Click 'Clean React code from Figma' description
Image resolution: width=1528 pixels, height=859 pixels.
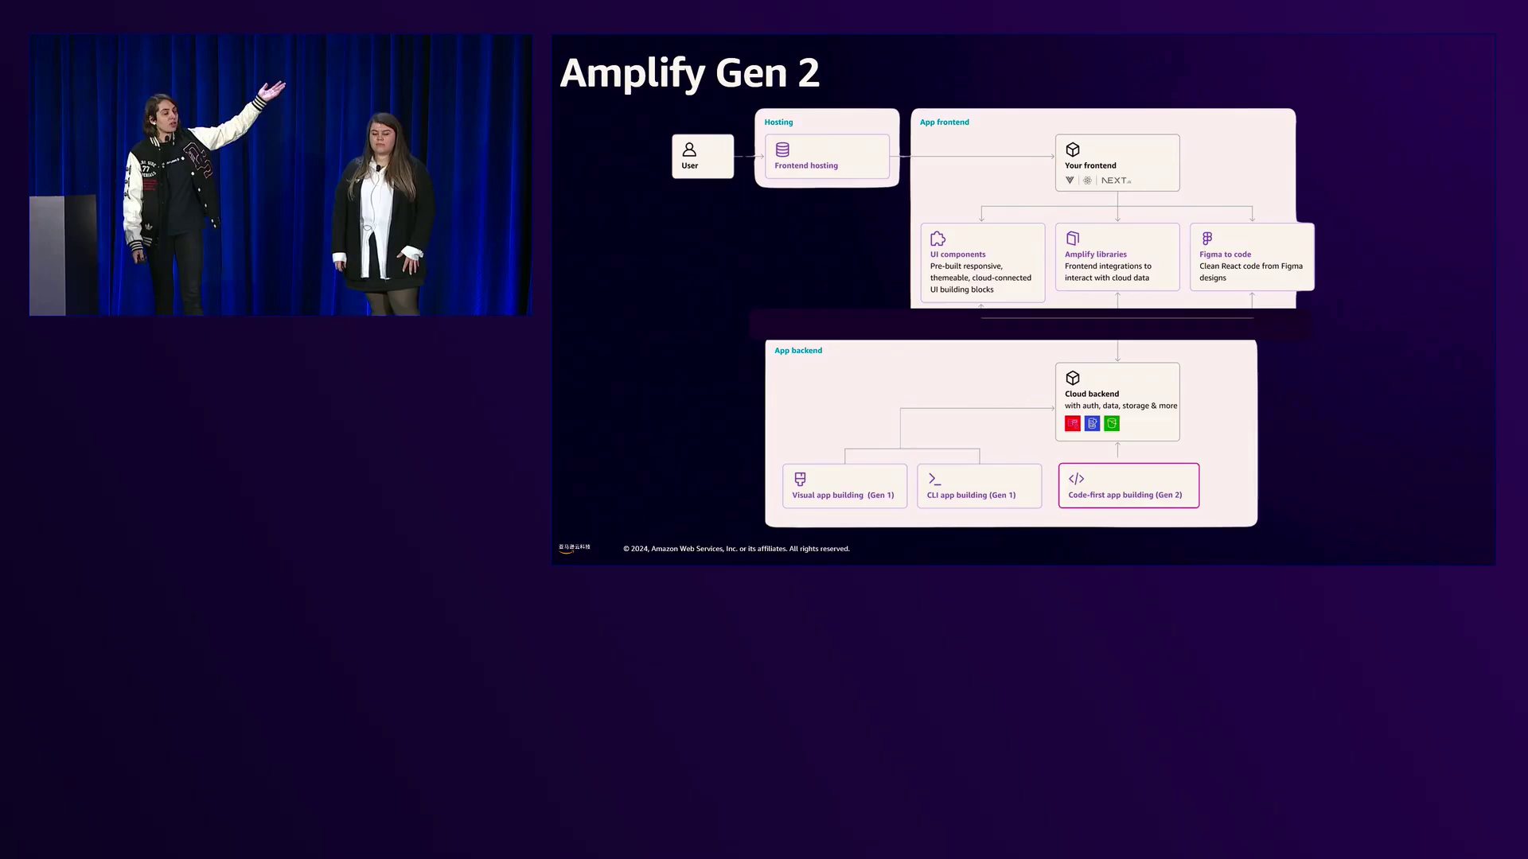point(1251,266)
